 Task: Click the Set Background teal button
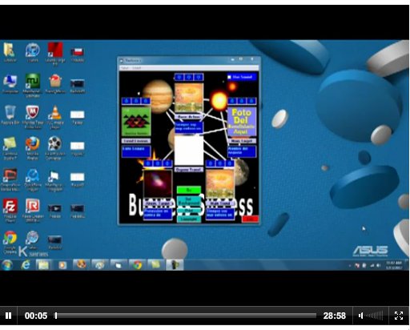[x=189, y=201]
